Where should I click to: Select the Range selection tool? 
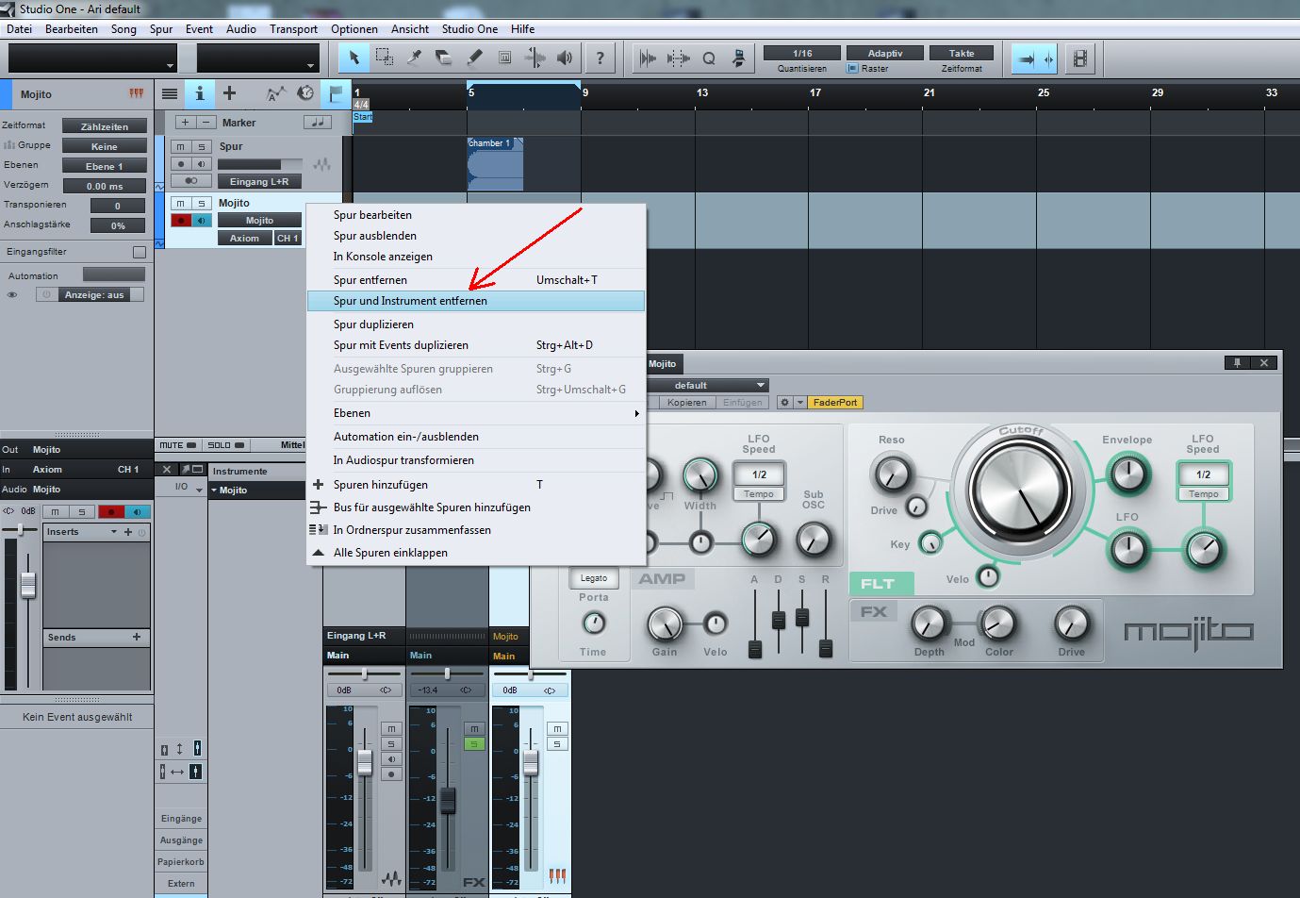[384, 58]
